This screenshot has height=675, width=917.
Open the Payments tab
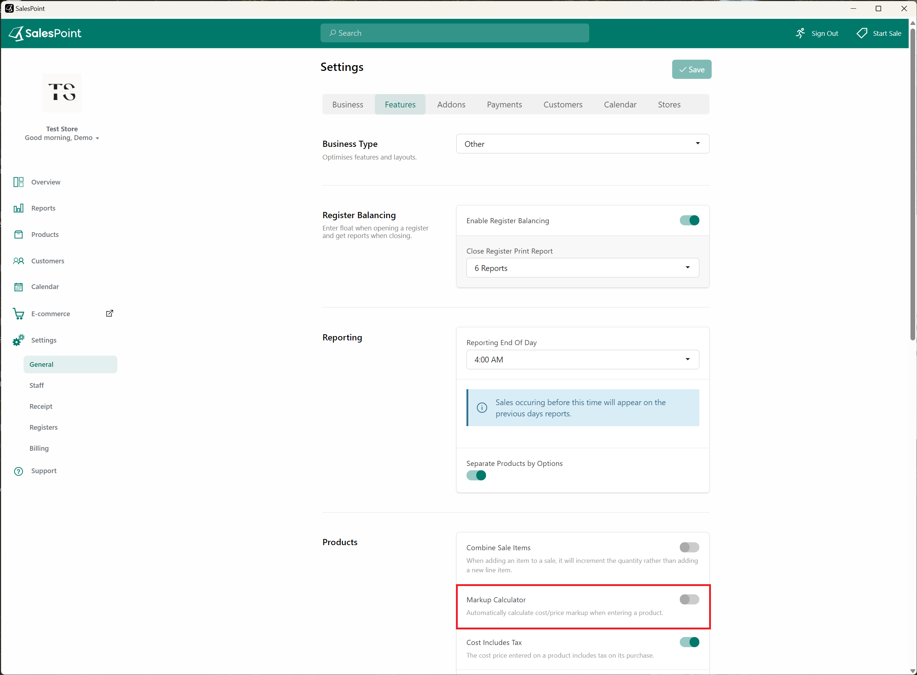[504, 105]
